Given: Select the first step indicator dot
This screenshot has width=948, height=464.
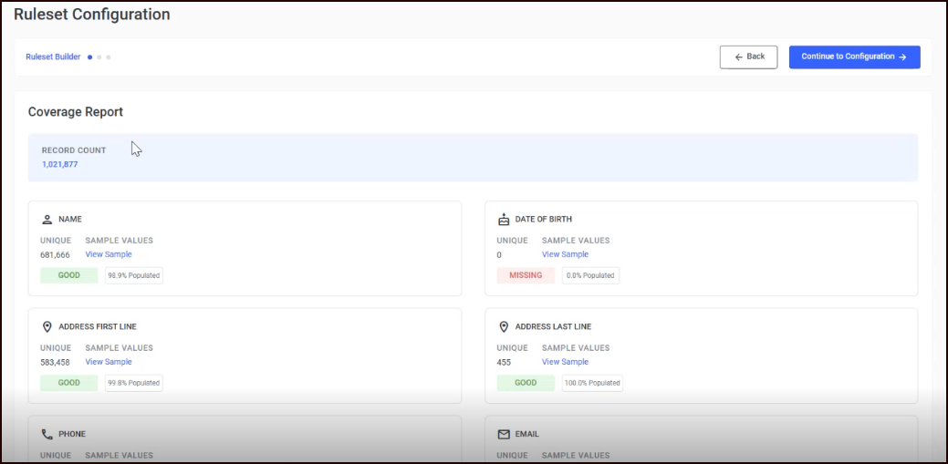Looking at the screenshot, I should [90, 57].
